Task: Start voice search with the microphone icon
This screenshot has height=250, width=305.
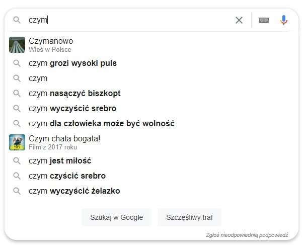Action: 284,20
